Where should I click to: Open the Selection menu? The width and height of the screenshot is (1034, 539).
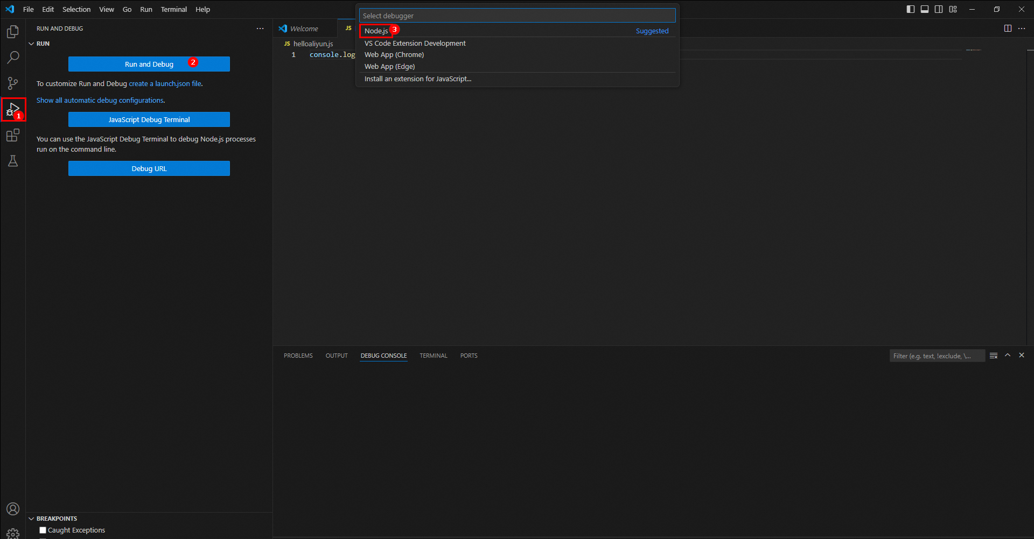pos(76,9)
